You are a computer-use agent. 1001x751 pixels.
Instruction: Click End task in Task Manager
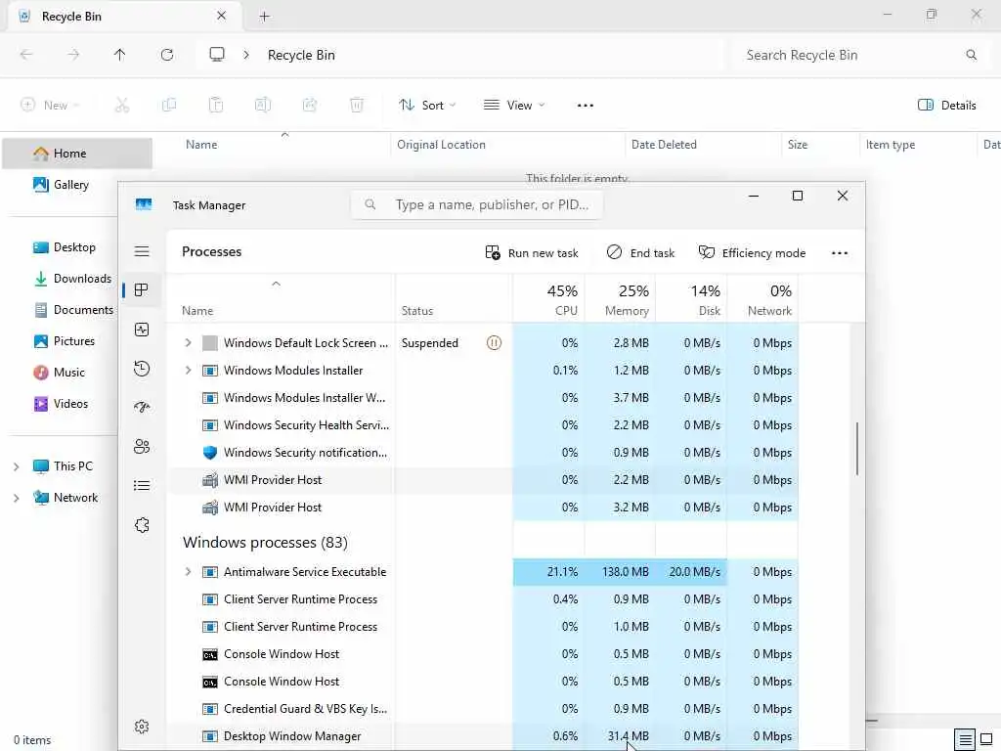click(640, 253)
